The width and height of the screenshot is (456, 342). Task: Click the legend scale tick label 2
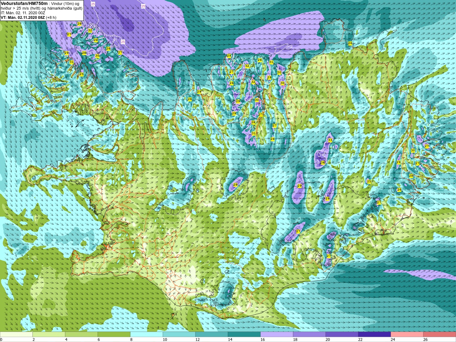[34, 340]
